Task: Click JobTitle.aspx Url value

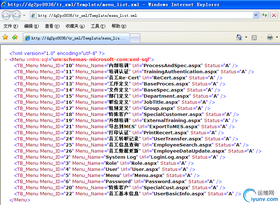Action: tap(161, 102)
